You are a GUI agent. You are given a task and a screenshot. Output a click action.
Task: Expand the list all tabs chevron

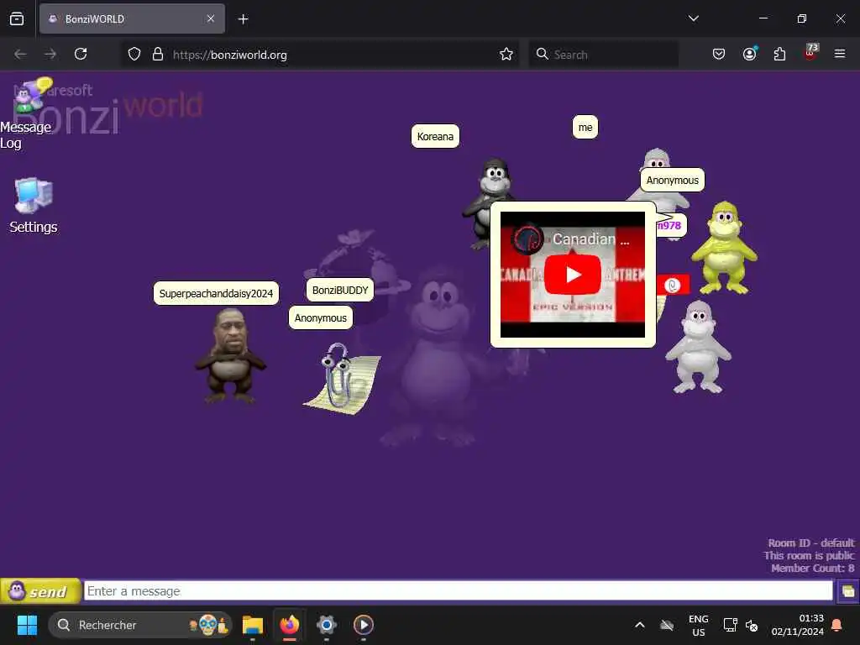(693, 18)
